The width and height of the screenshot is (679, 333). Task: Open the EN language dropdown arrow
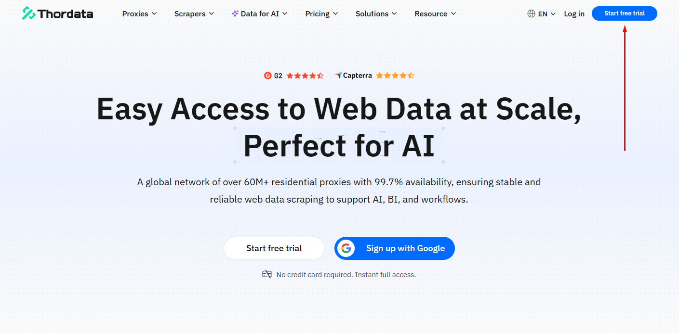553,14
